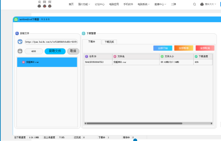The height and width of the screenshot is (141, 221).
Task: Click the 41% progress cell
Action: click(203, 62)
